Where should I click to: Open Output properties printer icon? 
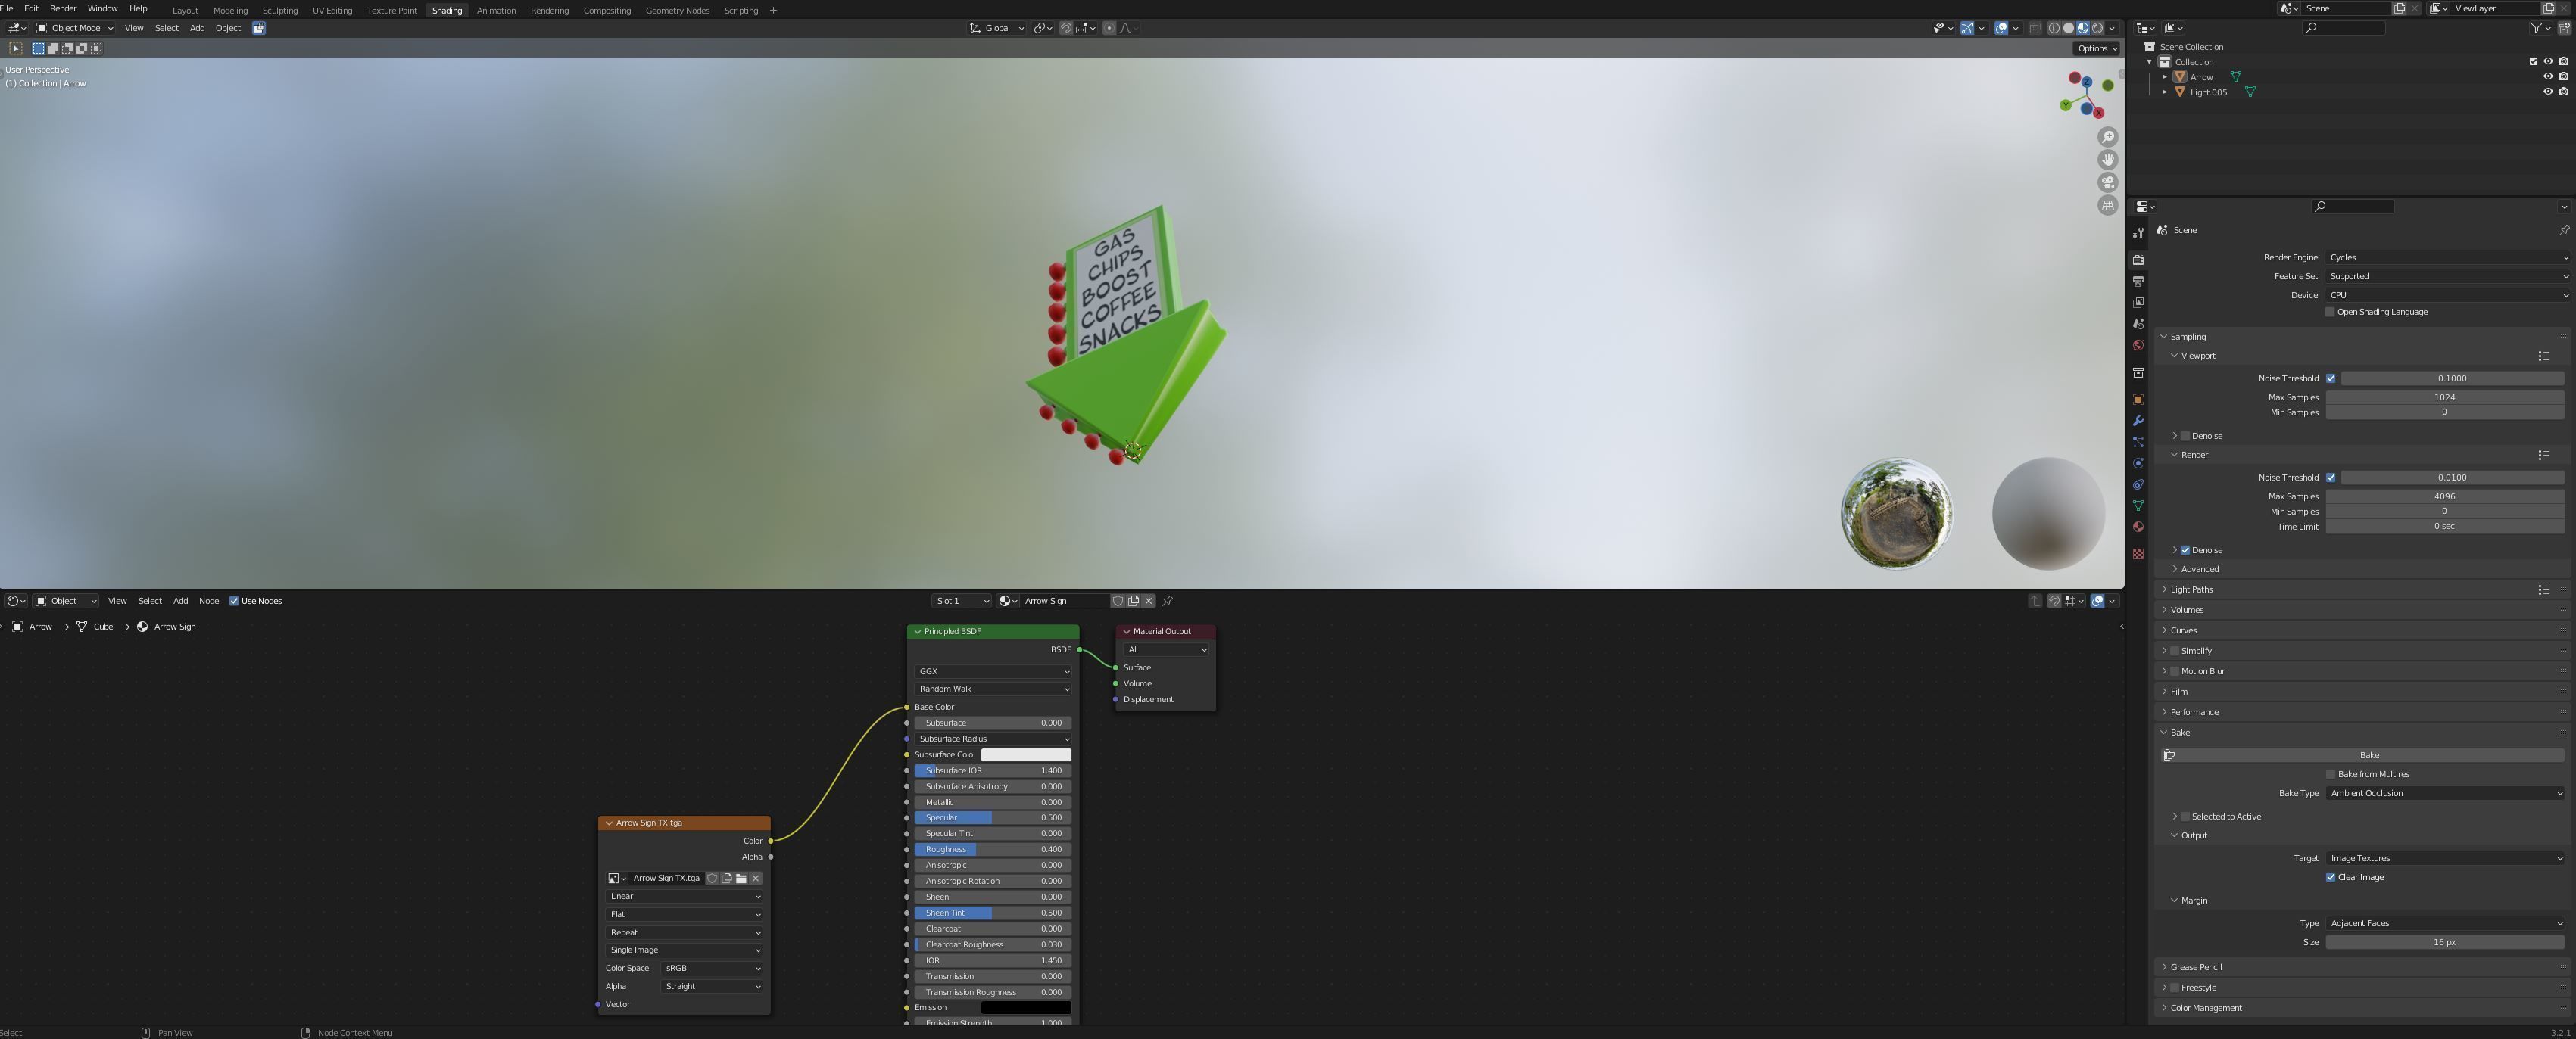click(x=2138, y=282)
